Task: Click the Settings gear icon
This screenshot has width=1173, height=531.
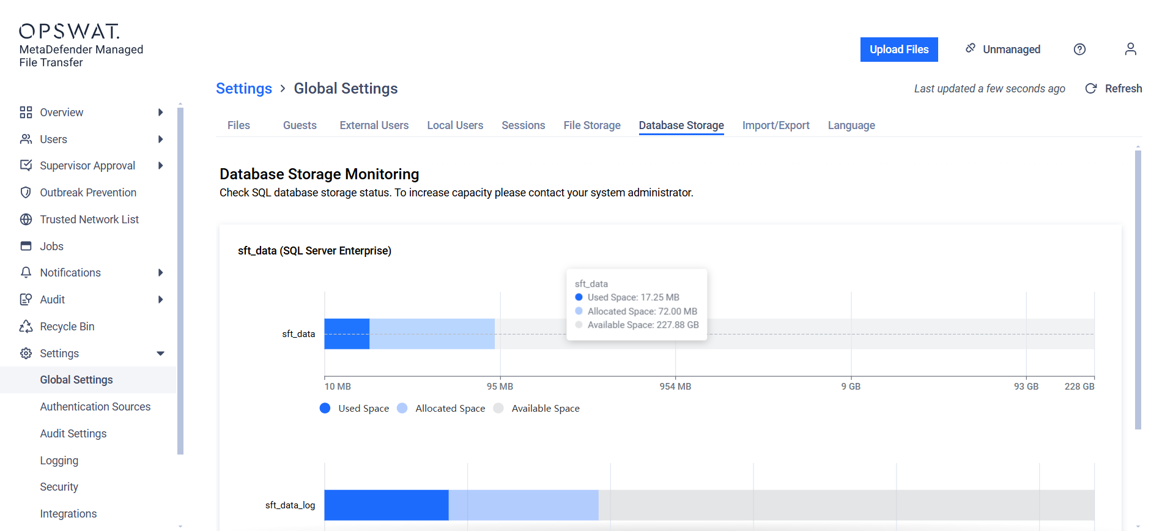Action: (x=26, y=354)
